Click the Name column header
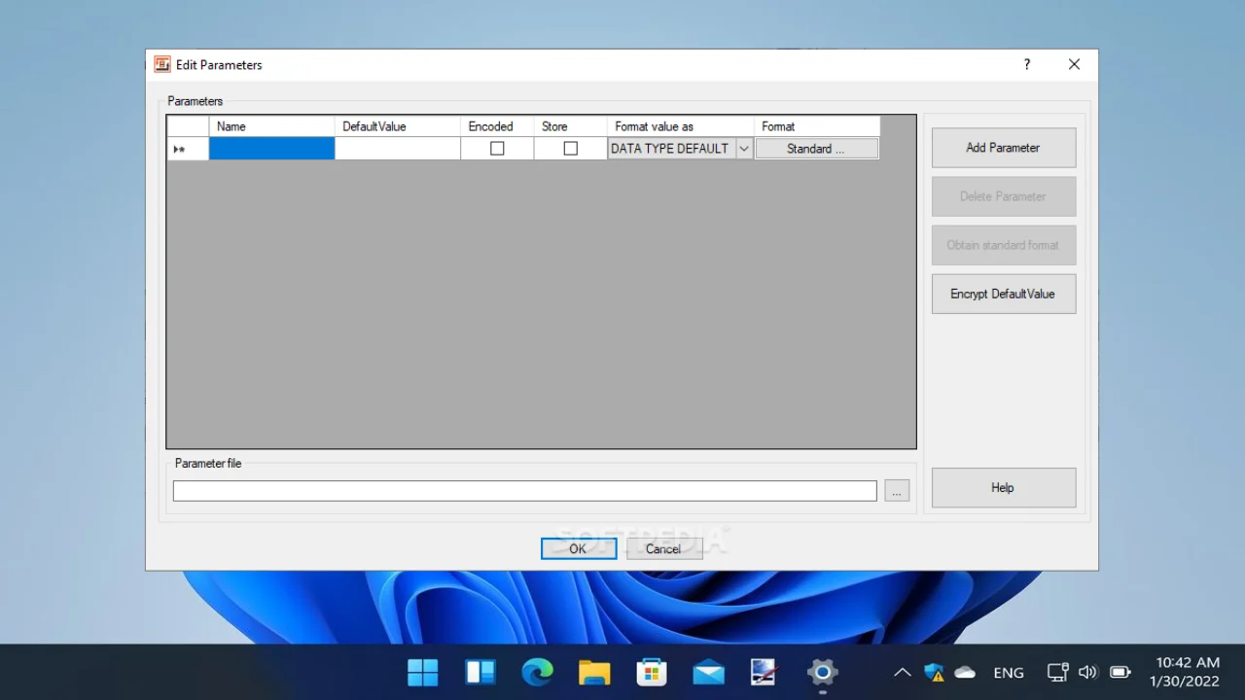 point(271,126)
